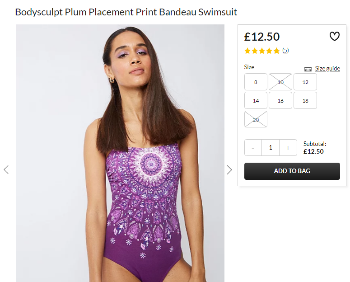The width and height of the screenshot is (350, 282).
Task: Click the main swimsuit product image
Action: click(x=120, y=153)
